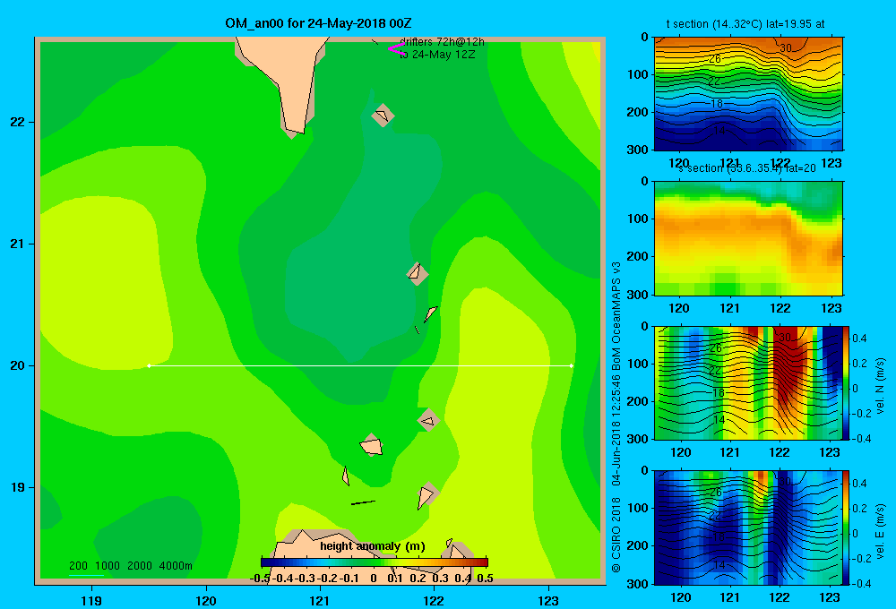896x609 pixels.
Task: Click the map title 'OM_an00 for 24-May-2018 00Z'
Action: point(318,23)
